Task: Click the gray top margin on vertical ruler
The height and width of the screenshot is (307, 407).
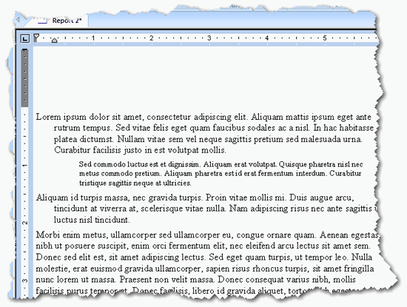Action: (24, 78)
